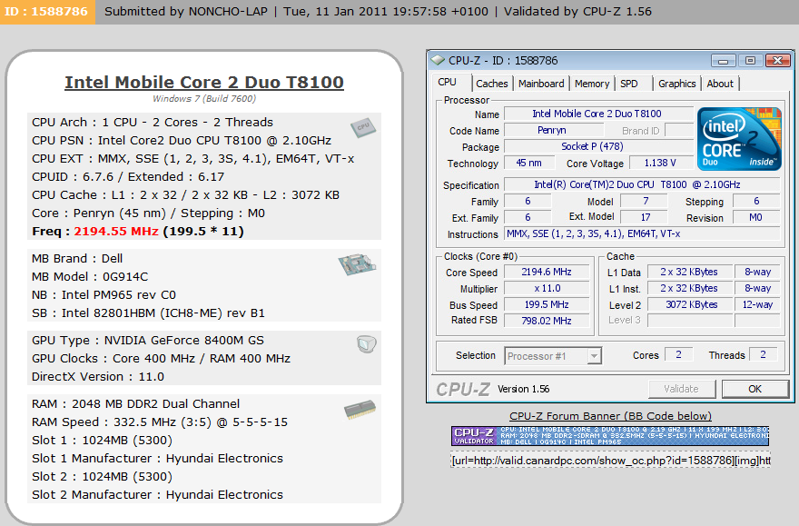Click the OK button
The width and height of the screenshot is (799, 526).
755,389
